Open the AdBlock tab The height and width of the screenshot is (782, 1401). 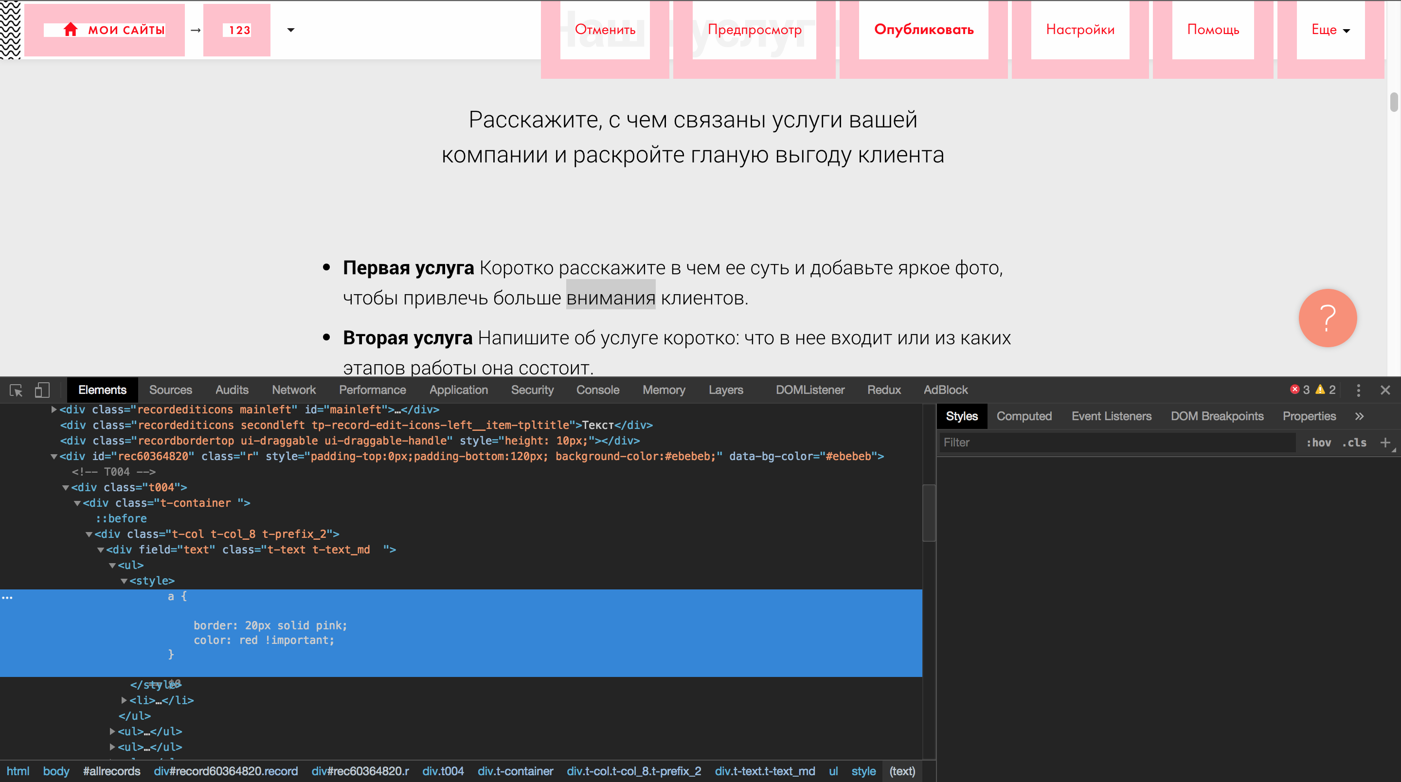point(945,390)
